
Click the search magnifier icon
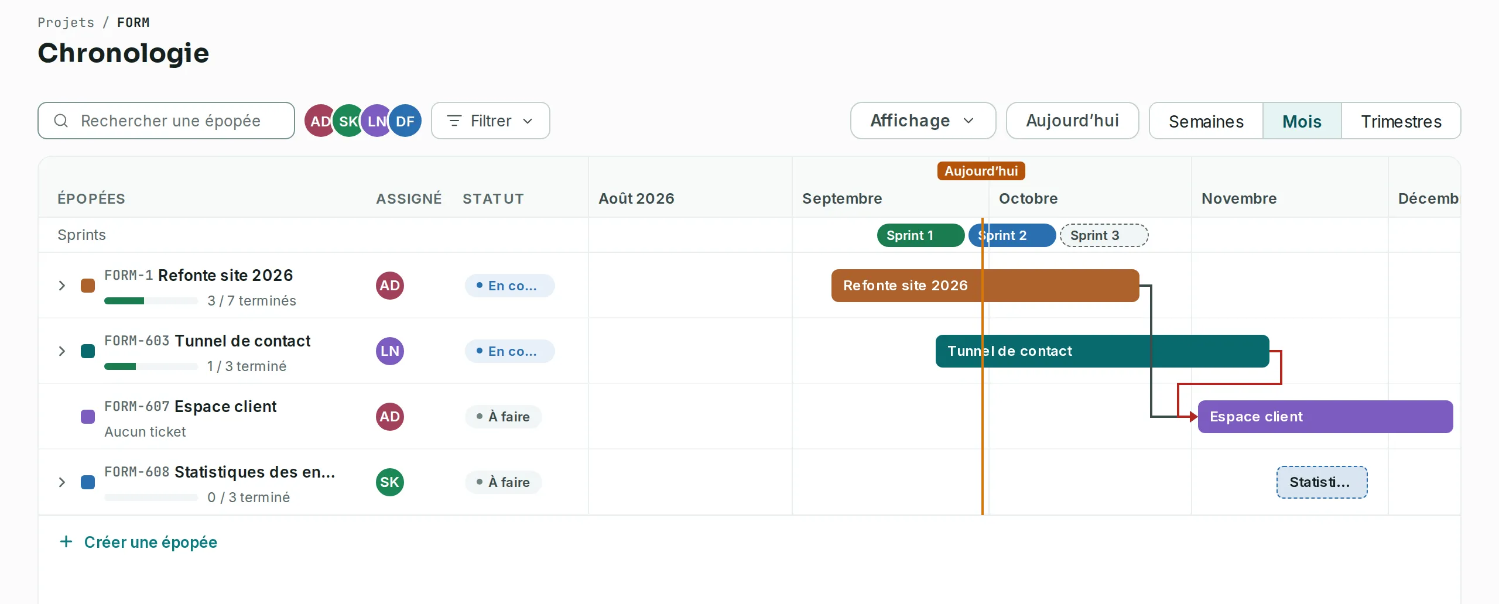click(61, 121)
